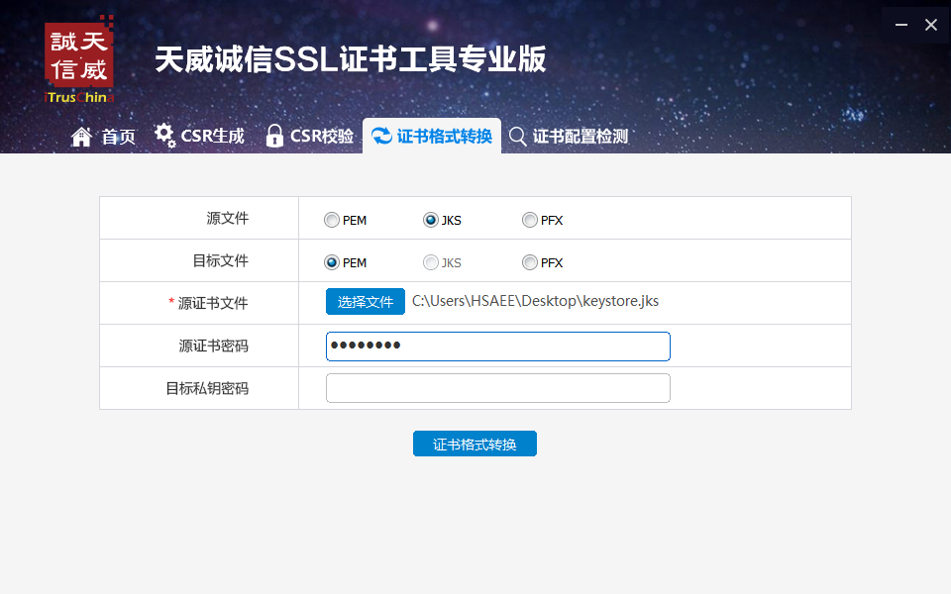Click the 源证书密码 label
Image resolution: width=951 pixels, height=594 pixels.
tap(214, 346)
